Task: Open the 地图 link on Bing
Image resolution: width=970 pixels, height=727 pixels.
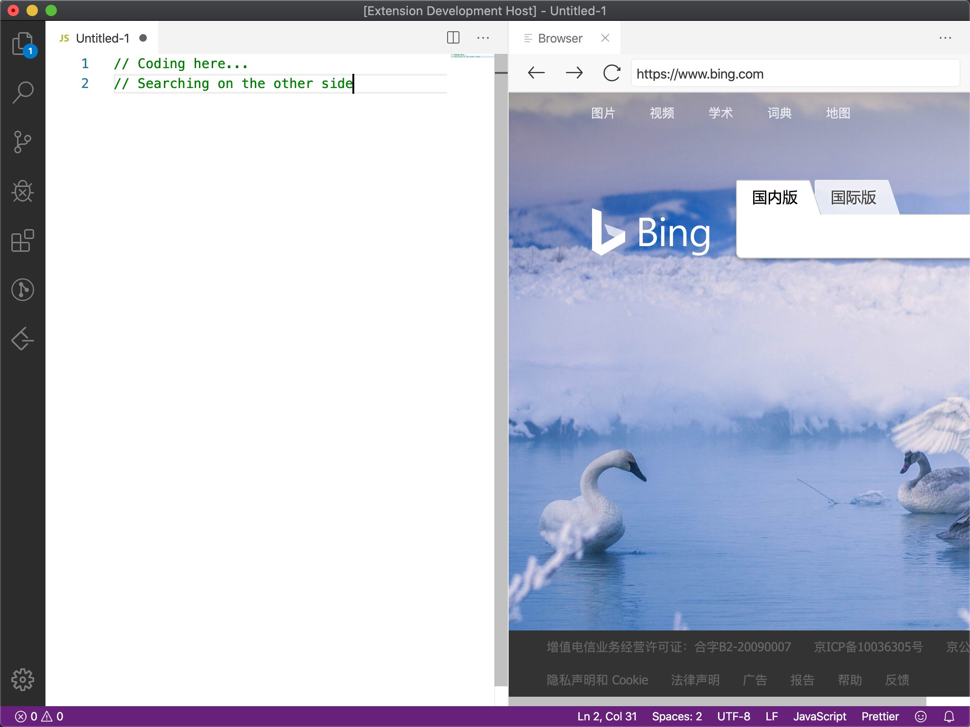Action: click(838, 113)
